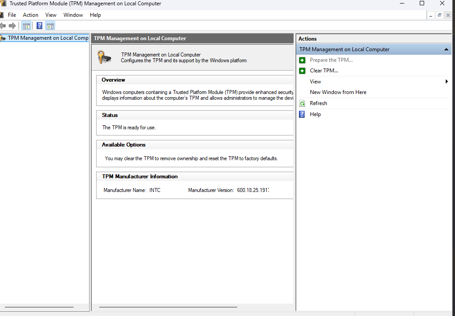This screenshot has height=316, width=455.
Task: Close the main TPM Management window
Action: (442, 4)
